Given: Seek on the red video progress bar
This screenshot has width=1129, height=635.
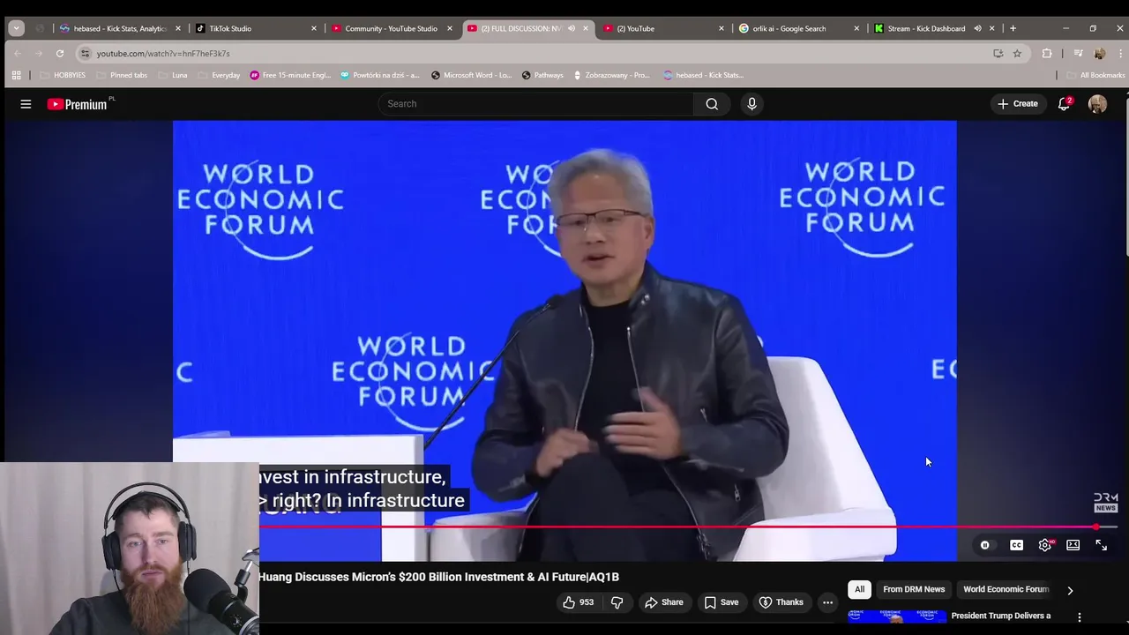Looking at the screenshot, I should click(x=677, y=527).
